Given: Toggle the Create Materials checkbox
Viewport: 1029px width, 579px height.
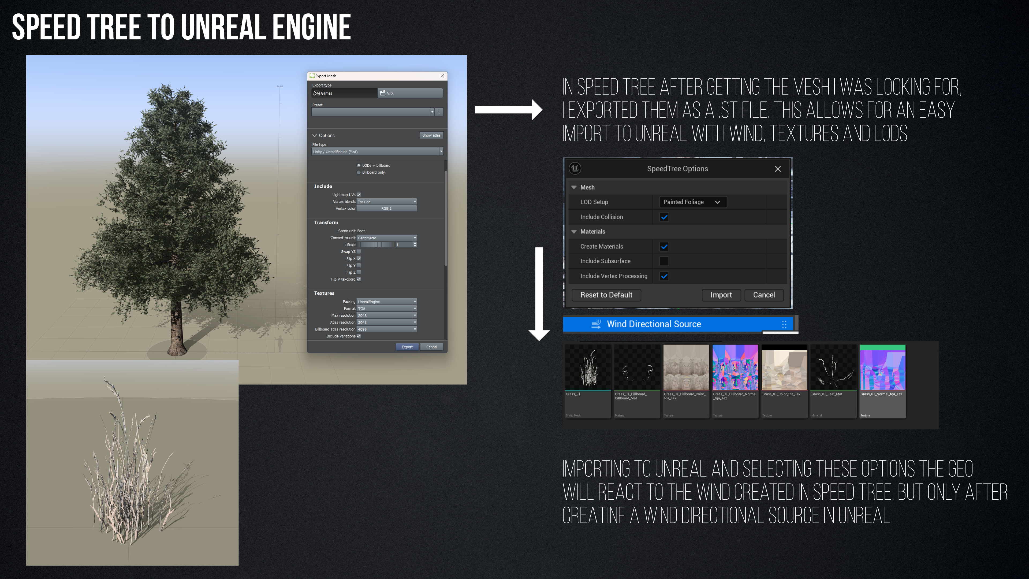Looking at the screenshot, I should tap(664, 247).
